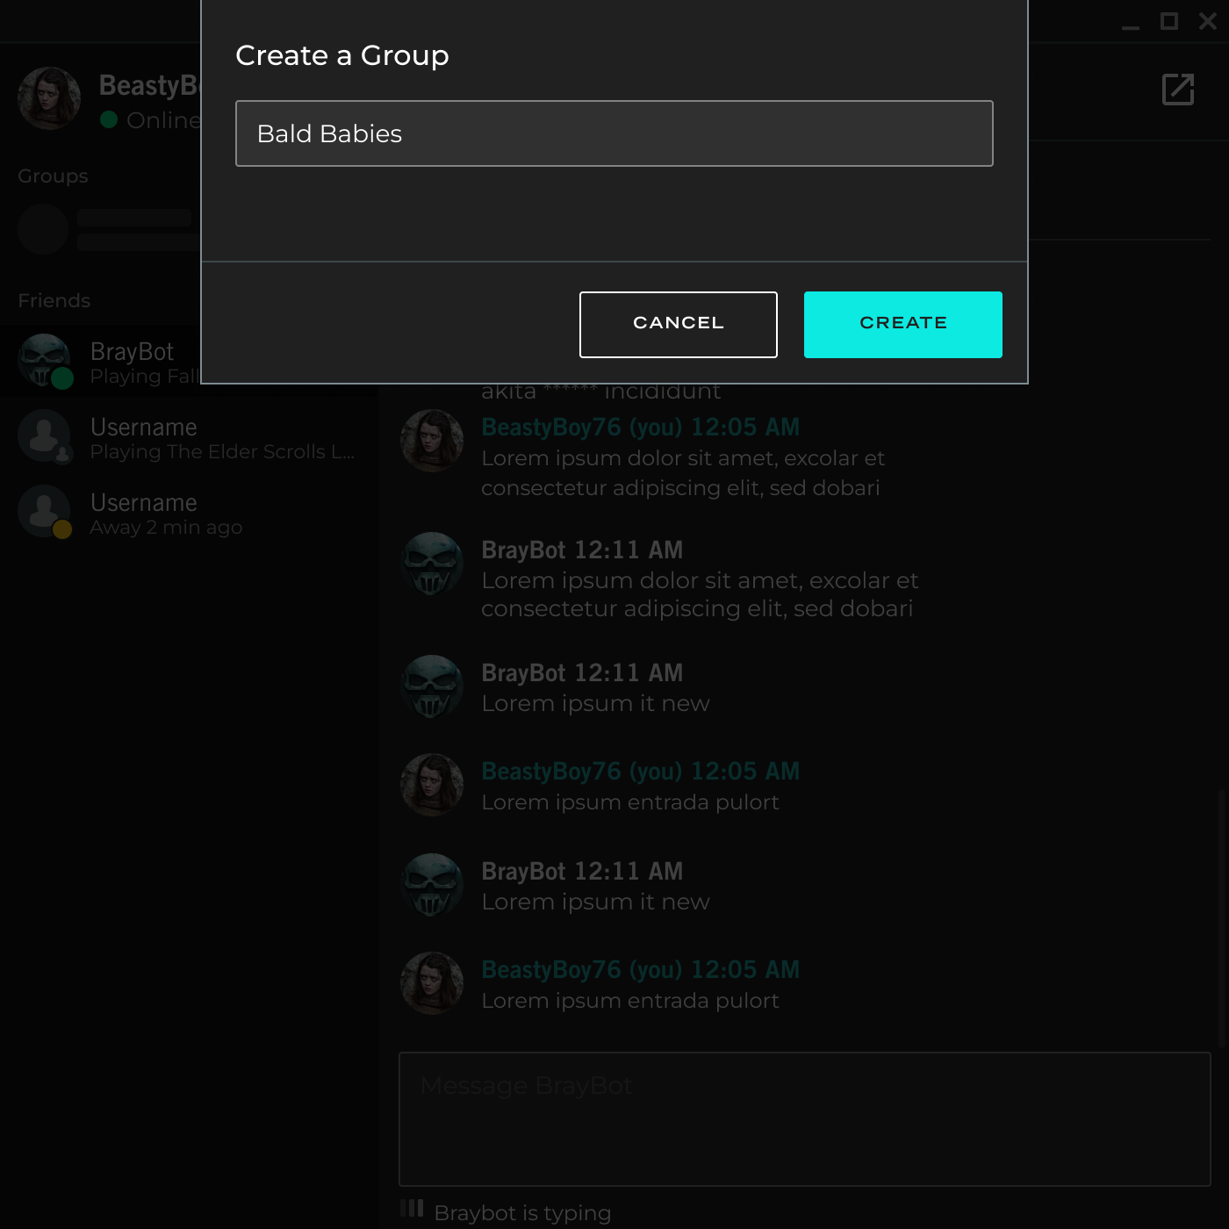The width and height of the screenshot is (1229, 1229).
Task: Click the Online status indicator
Action: pos(109,119)
